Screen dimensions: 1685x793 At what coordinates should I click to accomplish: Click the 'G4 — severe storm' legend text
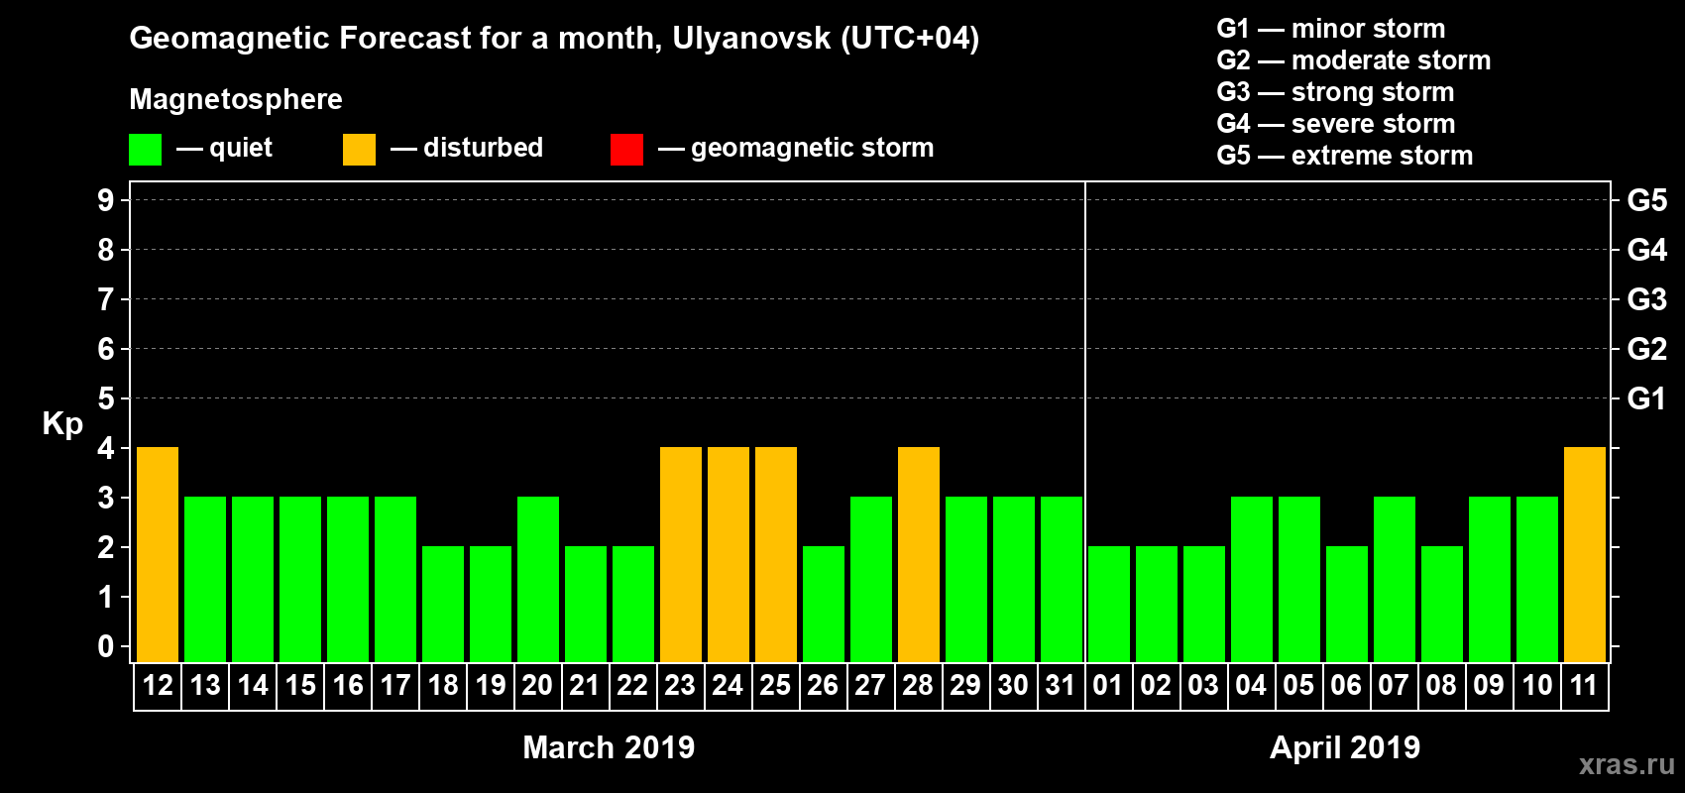[1336, 124]
